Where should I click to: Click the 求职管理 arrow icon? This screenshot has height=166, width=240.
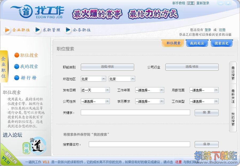(38, 30)
